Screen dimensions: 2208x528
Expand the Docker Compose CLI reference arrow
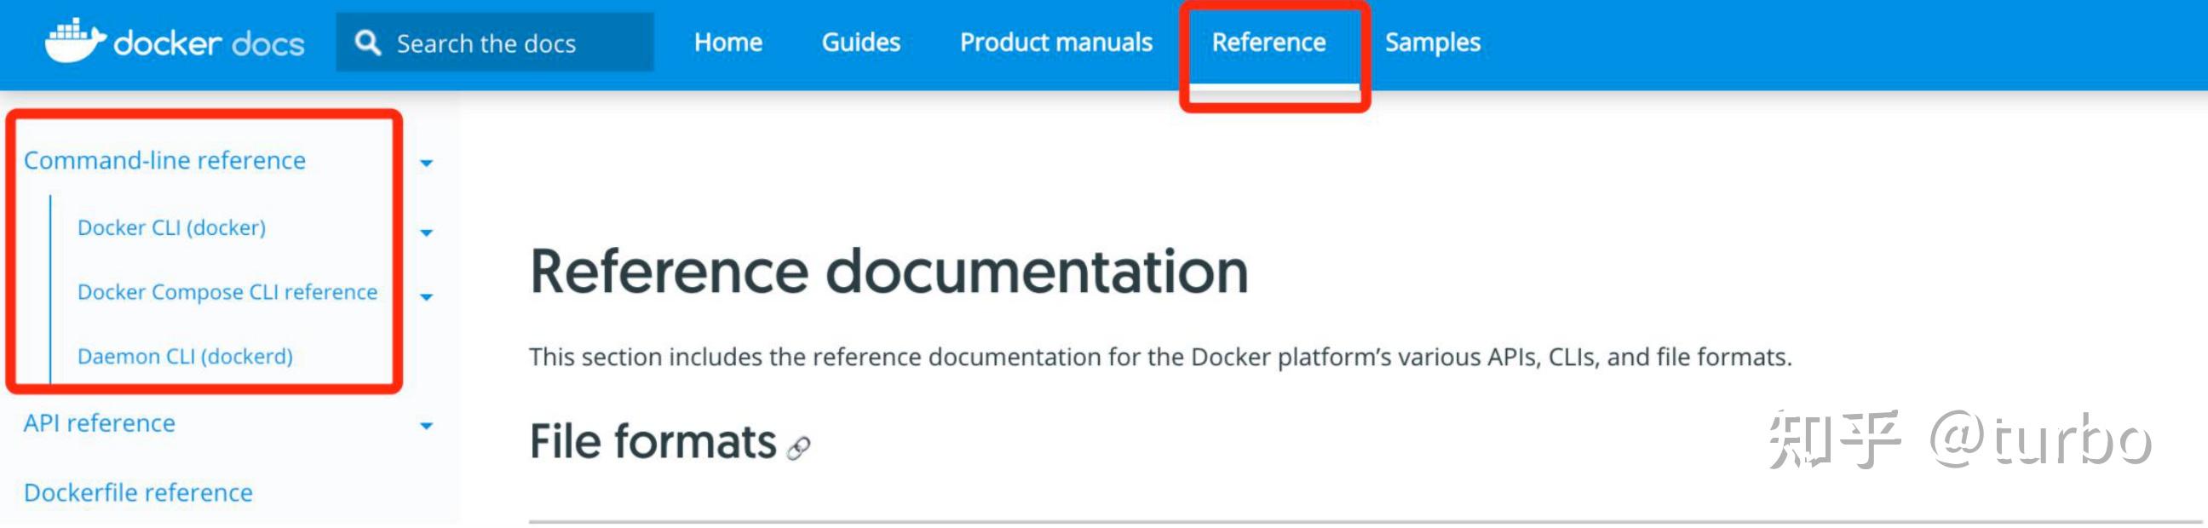click(x=426, y=295)
